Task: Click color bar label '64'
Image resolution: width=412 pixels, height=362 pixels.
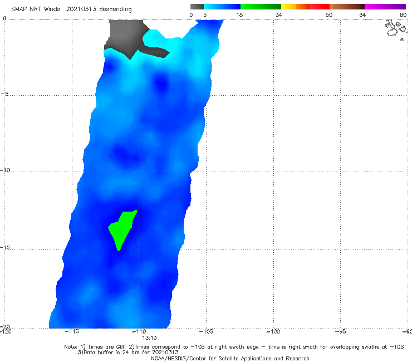Action: coord(362,15)
